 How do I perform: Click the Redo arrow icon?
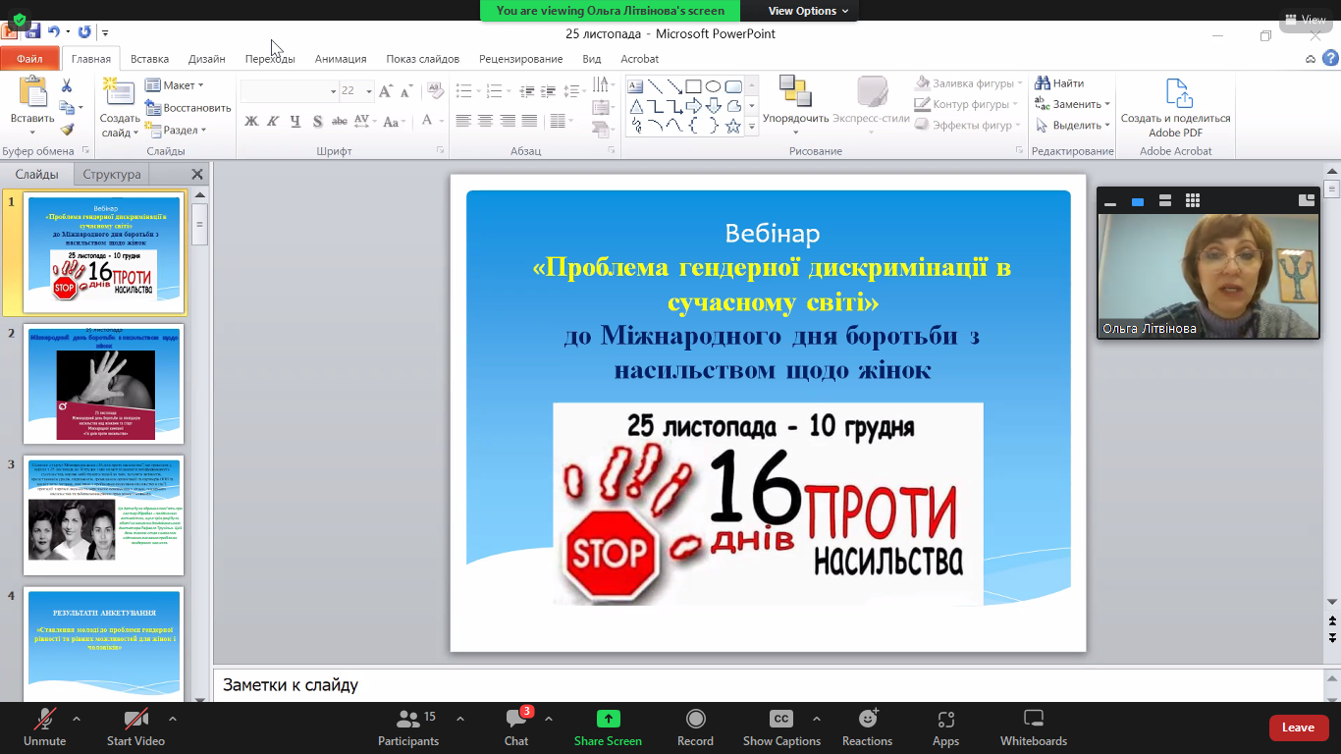[84, 31]
